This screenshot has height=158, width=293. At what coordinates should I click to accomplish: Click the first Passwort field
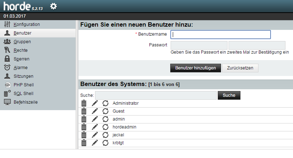(x=199, y=45)
